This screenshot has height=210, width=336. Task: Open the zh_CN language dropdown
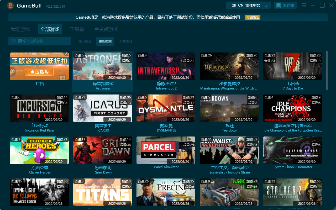pyautogui.click(x=248, y=5)
